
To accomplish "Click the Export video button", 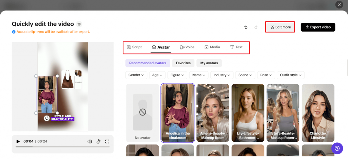I will pos(318,27).
